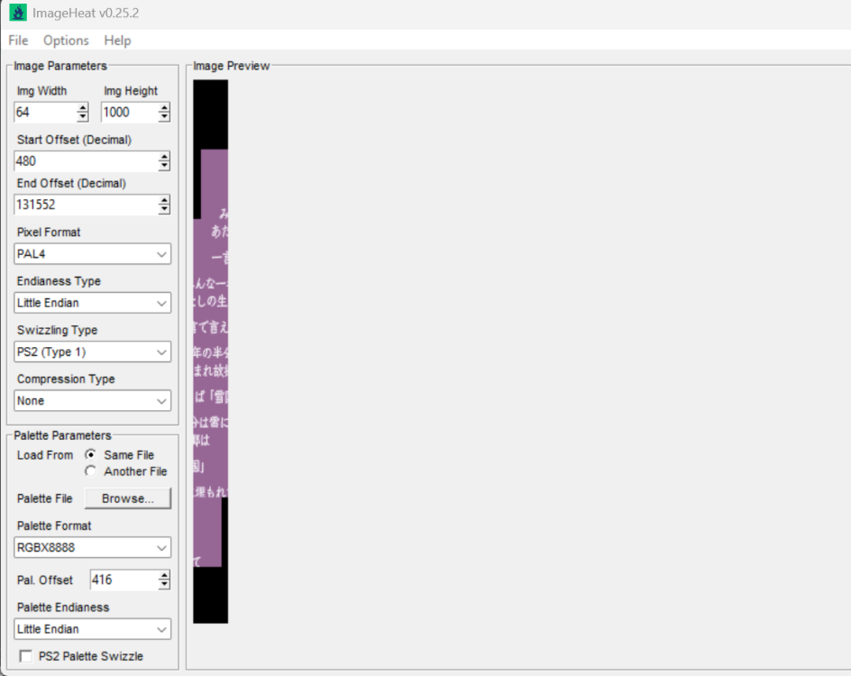Decrease Pal. Offset using its down arrow

164,584
